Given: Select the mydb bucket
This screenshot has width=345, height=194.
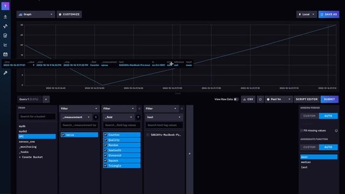Looking at the screenshot, I should pos(37,126).
